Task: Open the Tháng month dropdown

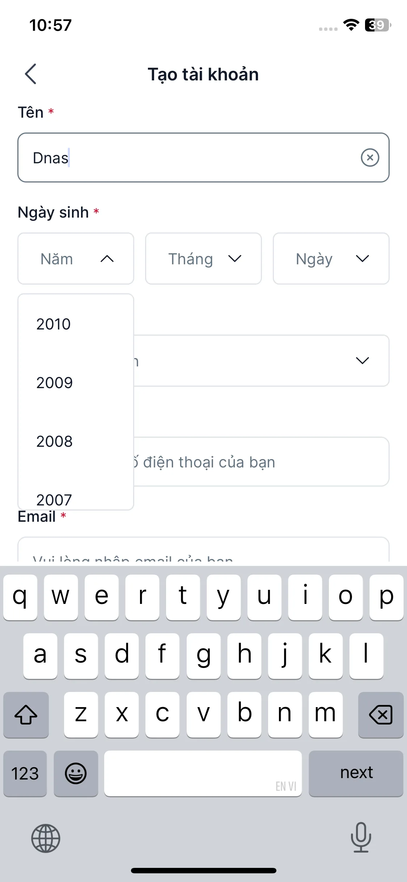Action: coord(203,259)
